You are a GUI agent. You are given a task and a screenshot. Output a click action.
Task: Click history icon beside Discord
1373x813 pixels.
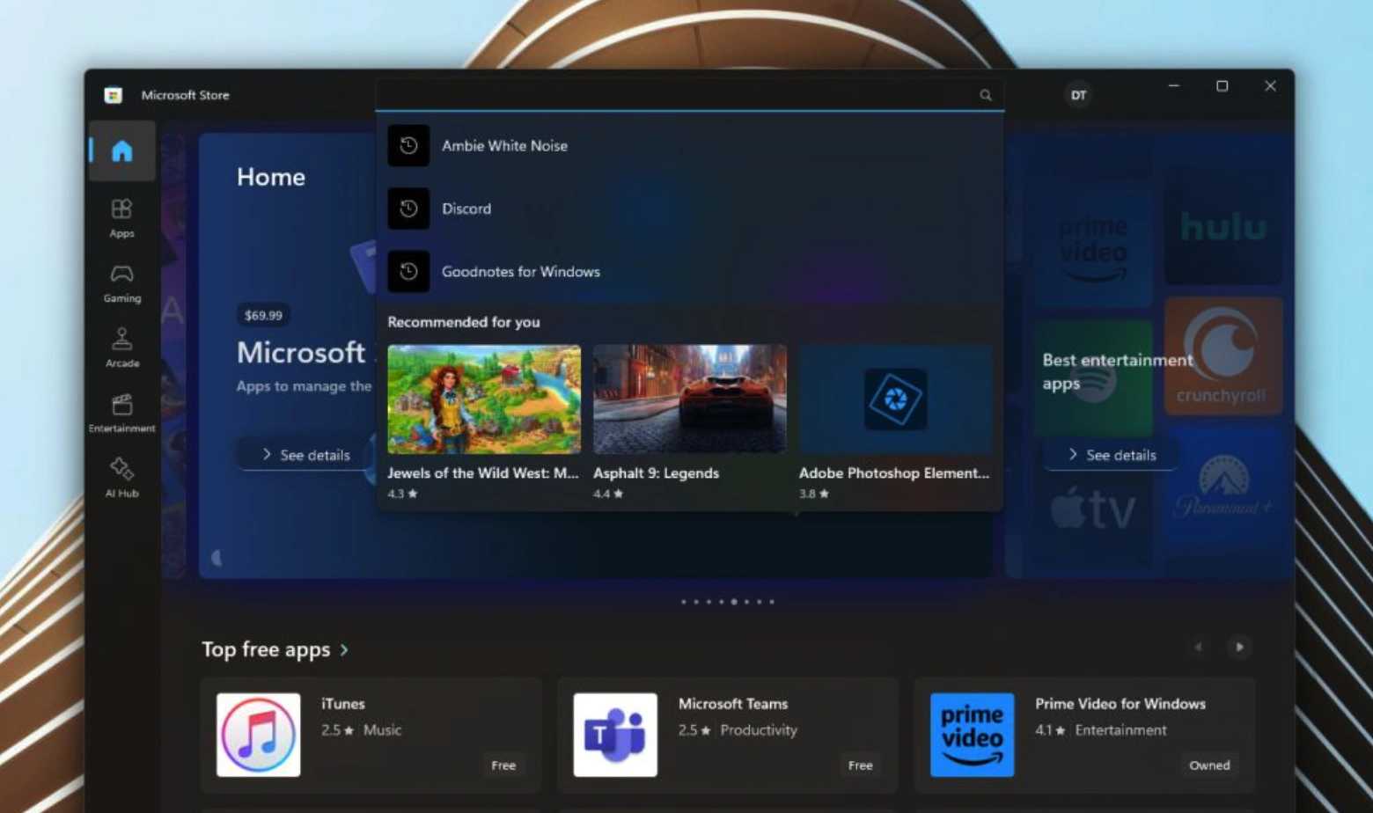(x=408, y=209)
